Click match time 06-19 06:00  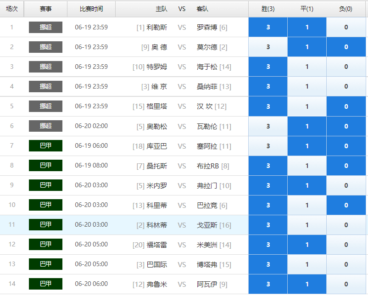[x=91, y=145]
